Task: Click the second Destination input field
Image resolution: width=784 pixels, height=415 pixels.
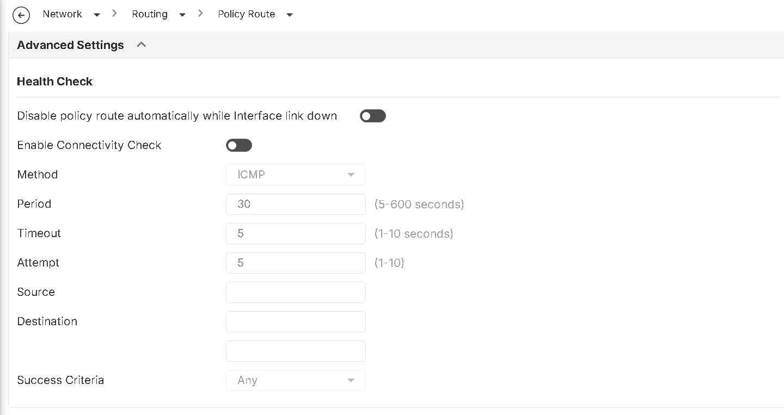Action: pos(296,351)
